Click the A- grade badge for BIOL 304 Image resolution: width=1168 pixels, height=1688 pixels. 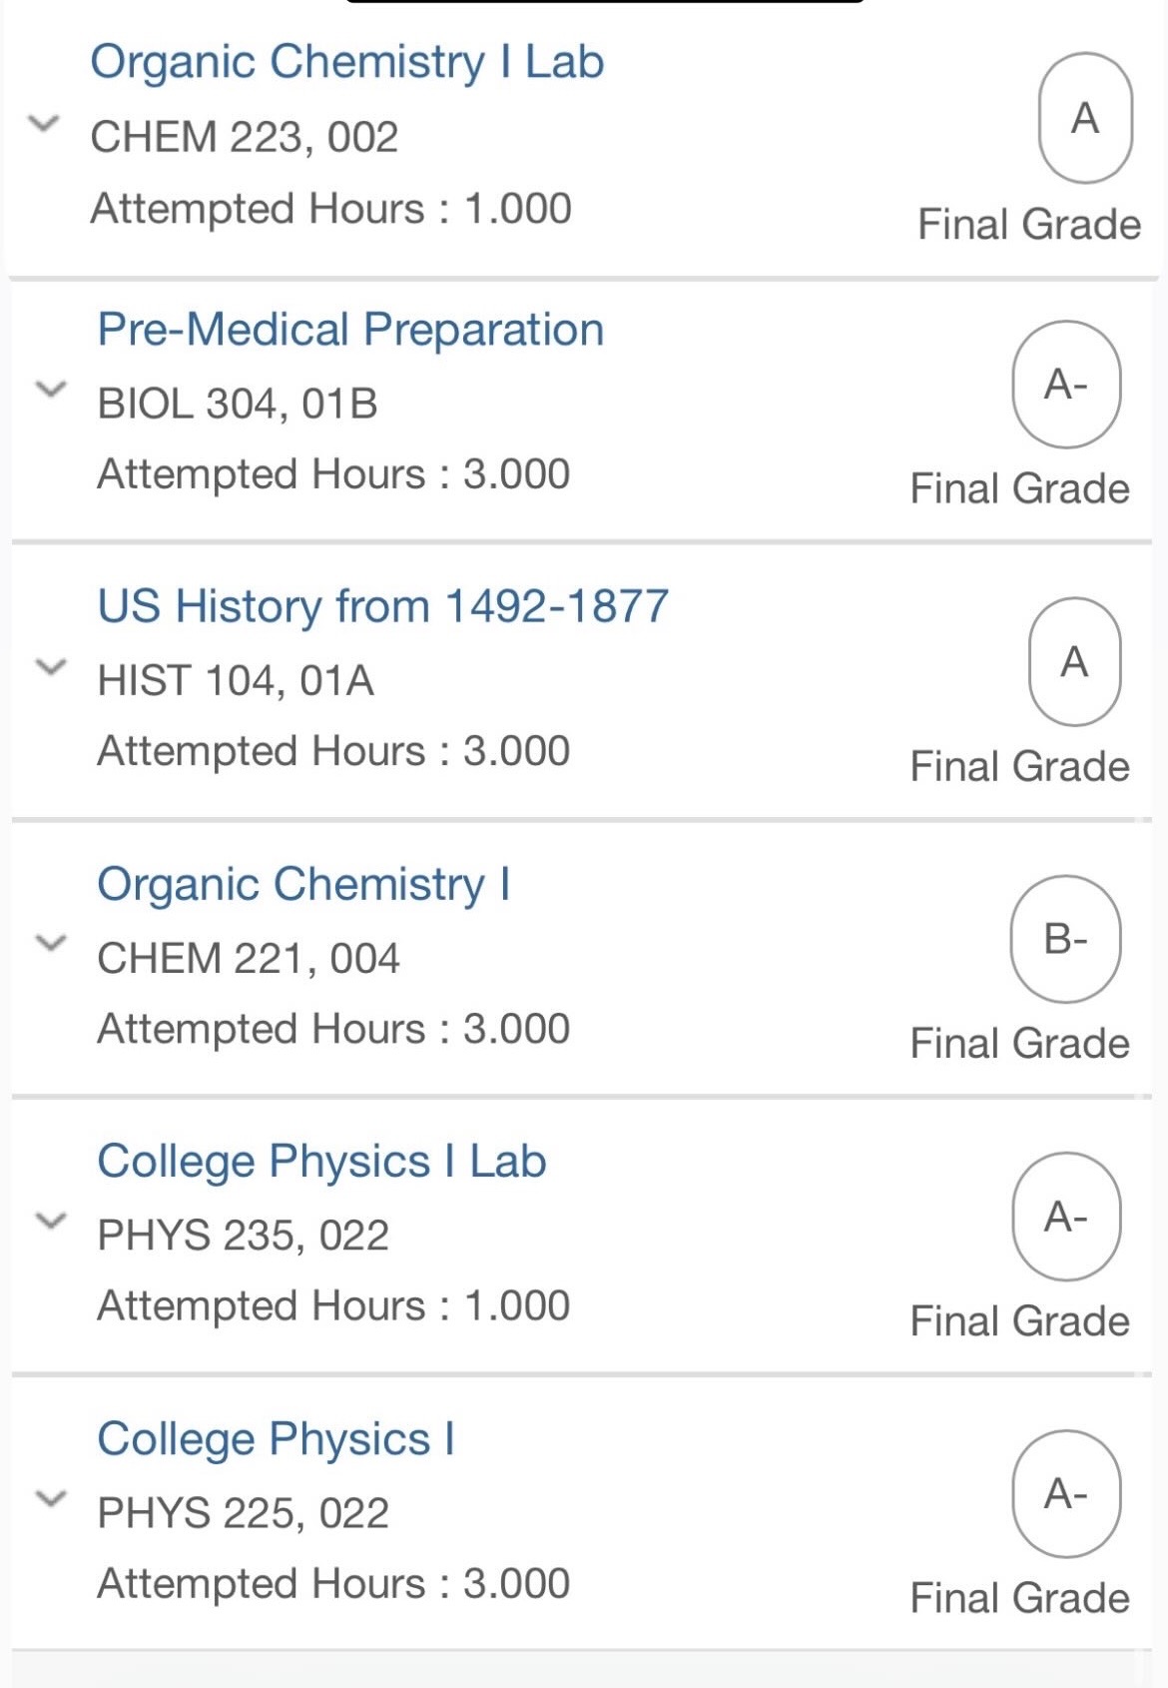(1066, 385)
